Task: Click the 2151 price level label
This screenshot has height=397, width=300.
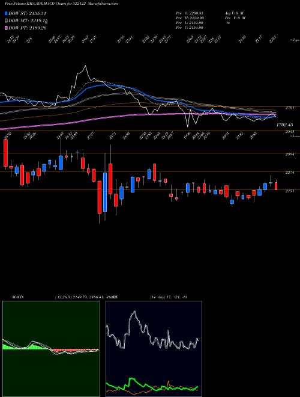Action: tap(290, 191)
